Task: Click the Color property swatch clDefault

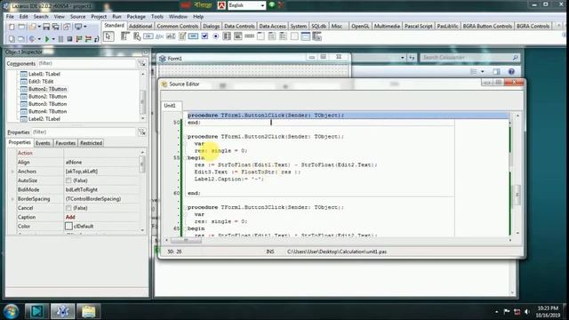Action: tap(68, 226)
